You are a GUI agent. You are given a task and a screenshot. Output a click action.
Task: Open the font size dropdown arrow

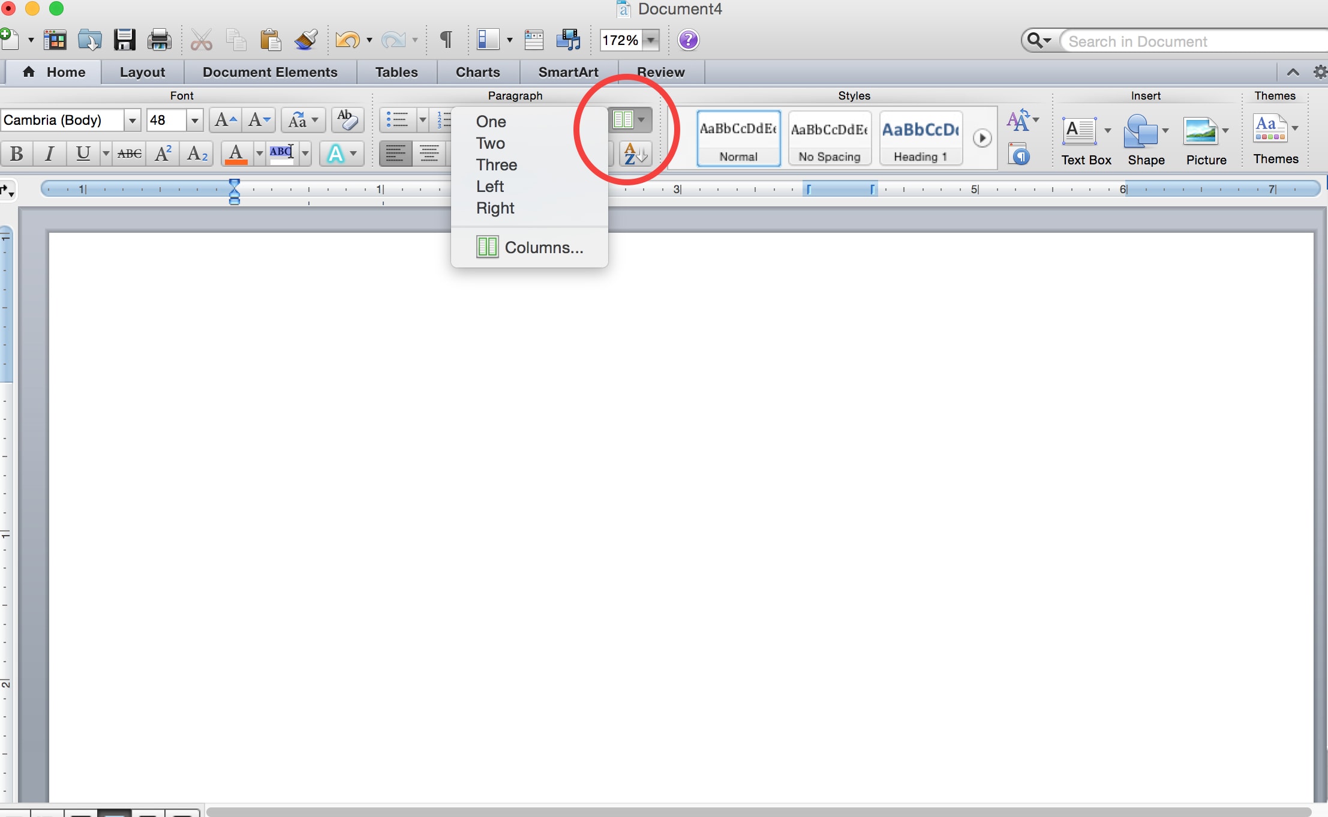194,120
